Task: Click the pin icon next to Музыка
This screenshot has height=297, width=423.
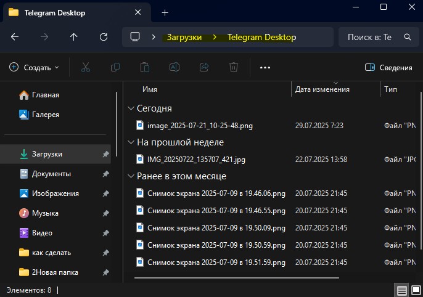Action: [105, 213]
